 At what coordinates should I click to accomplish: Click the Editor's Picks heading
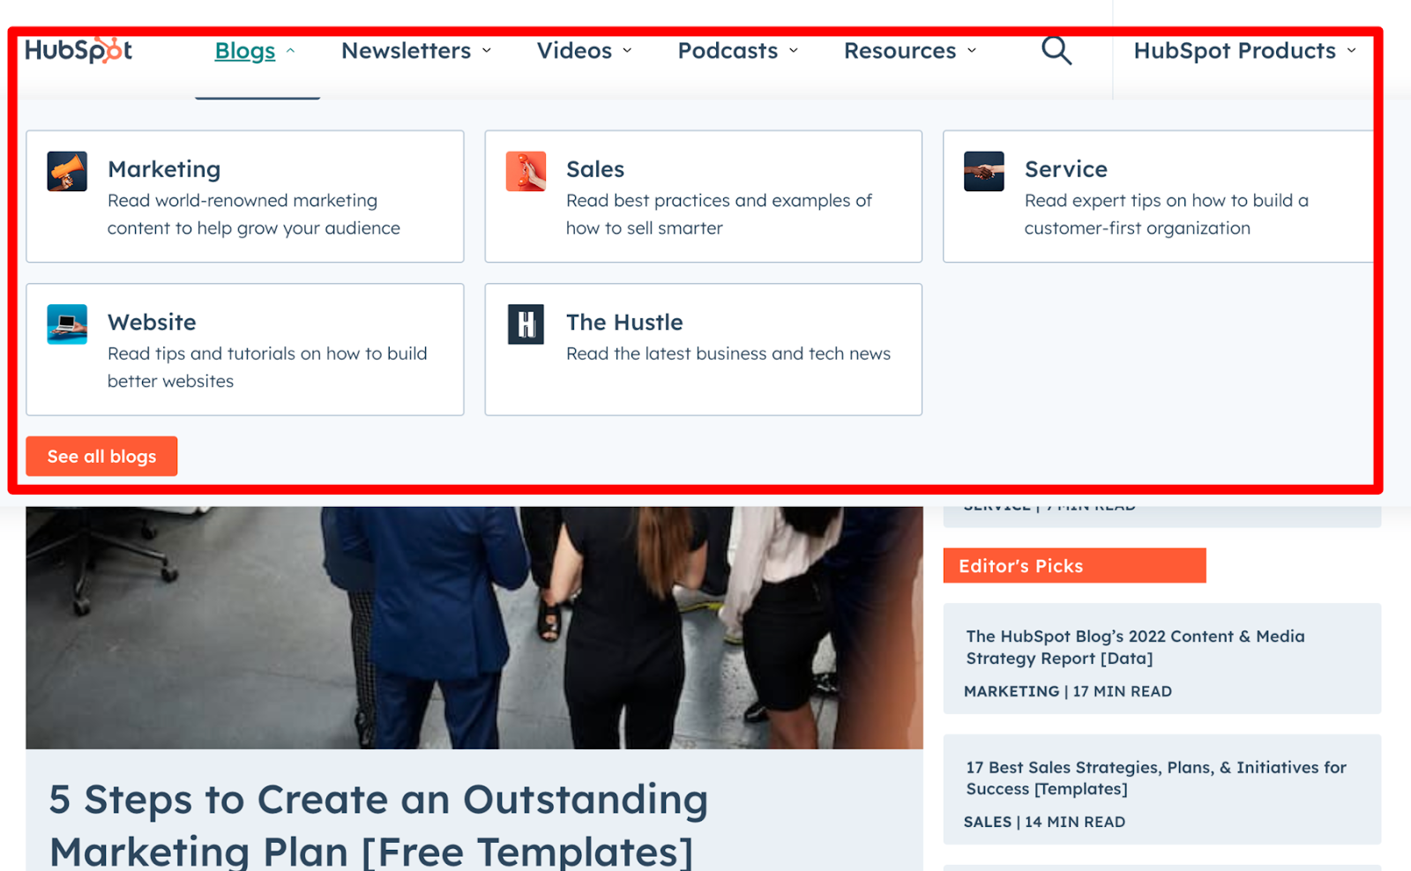point(1074,566)
